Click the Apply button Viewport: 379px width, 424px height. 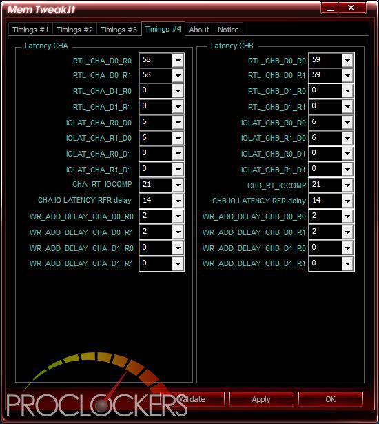coord(261,399)
